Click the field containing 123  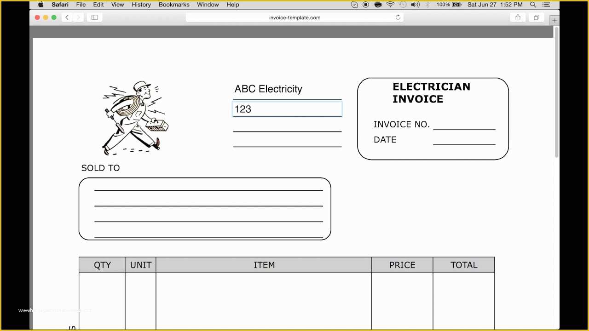pyautogui.click(x=287, y=109)
